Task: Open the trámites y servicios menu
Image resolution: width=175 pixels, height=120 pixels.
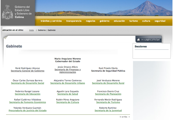Action: (51, 21)
